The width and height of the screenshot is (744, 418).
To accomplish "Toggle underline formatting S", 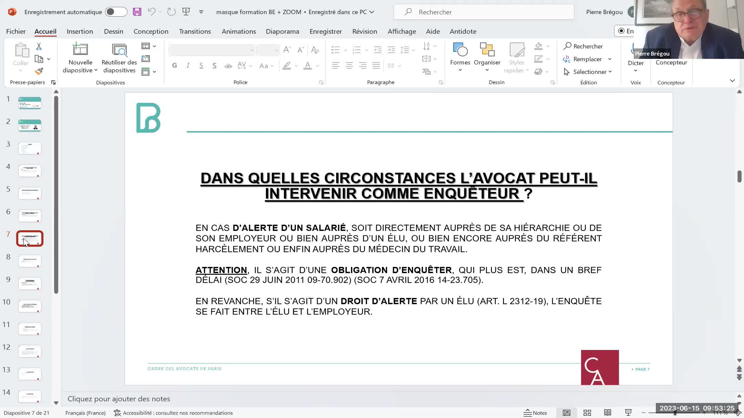I will [201, 65].
